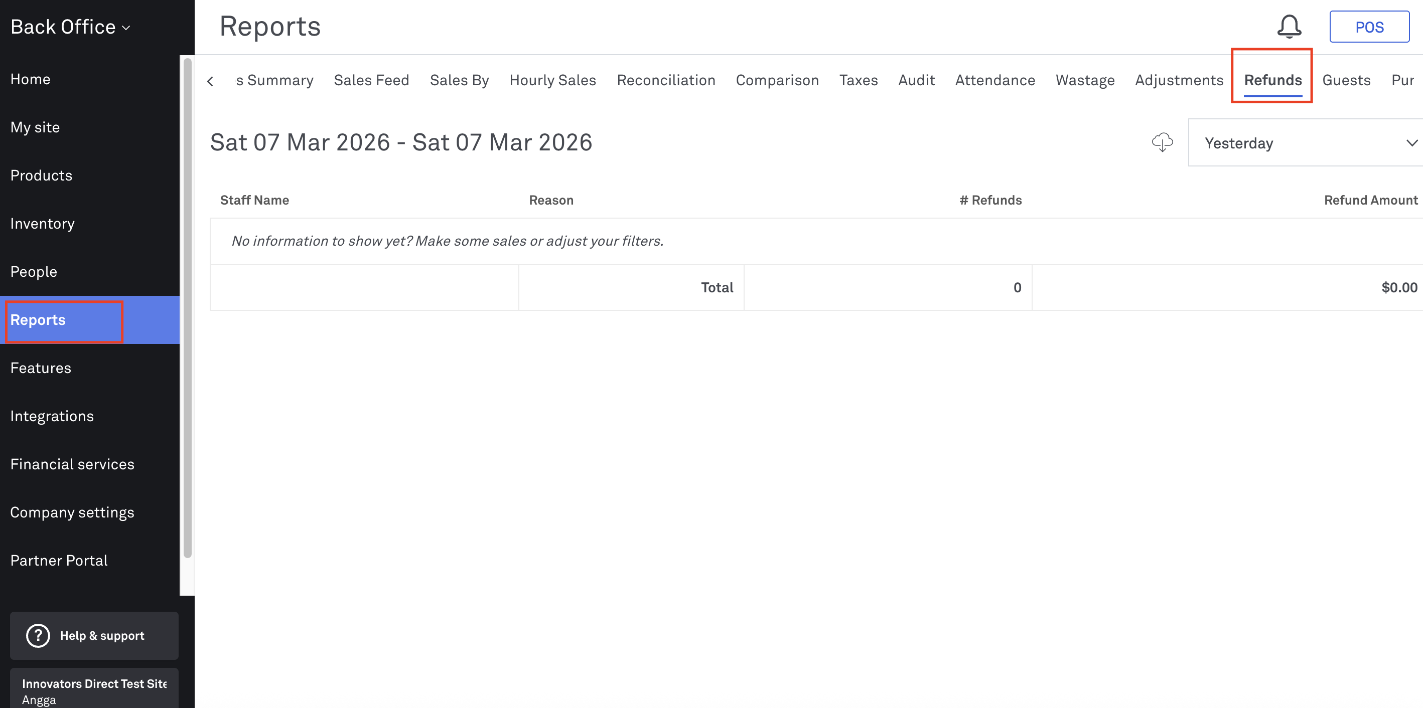1423x708 pixels.
Task: Open Company settings in sidebar
Action: point(72,511)
